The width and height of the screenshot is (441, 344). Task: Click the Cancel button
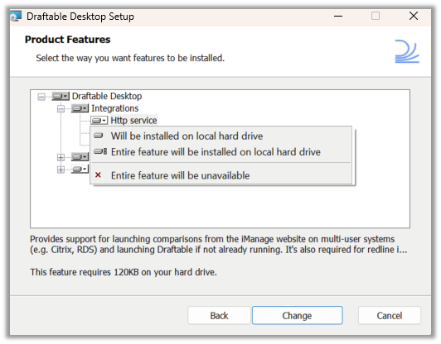click(390, 315)
